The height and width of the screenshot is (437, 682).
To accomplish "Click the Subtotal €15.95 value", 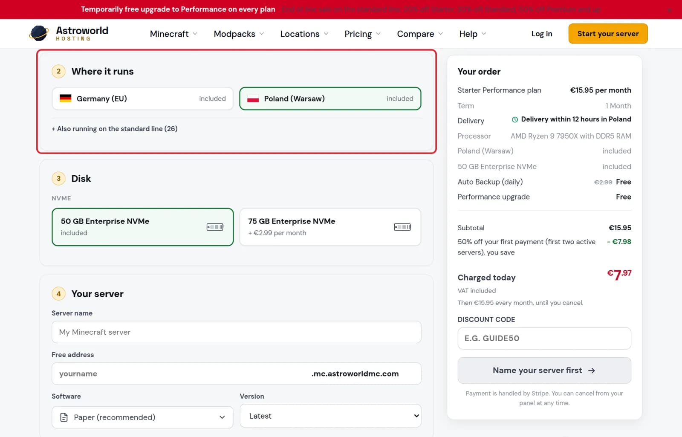I will point(620,228).
